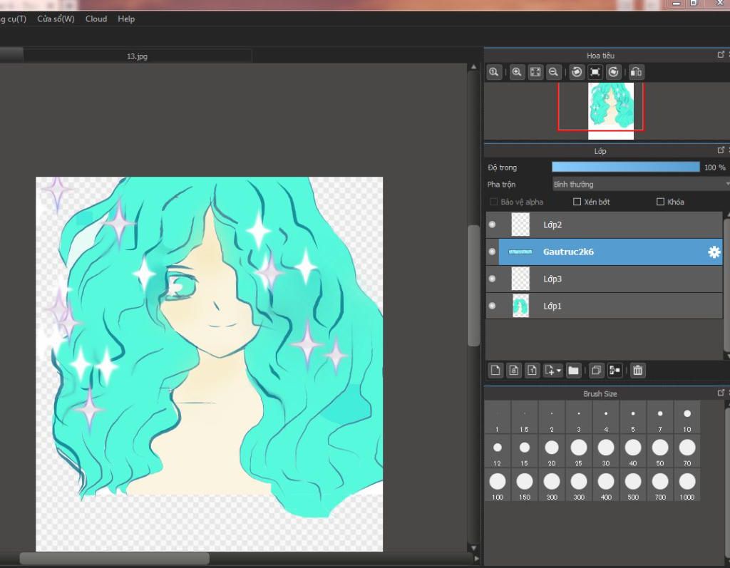Select the Gautruc2k6 layer name

point(568,252)
